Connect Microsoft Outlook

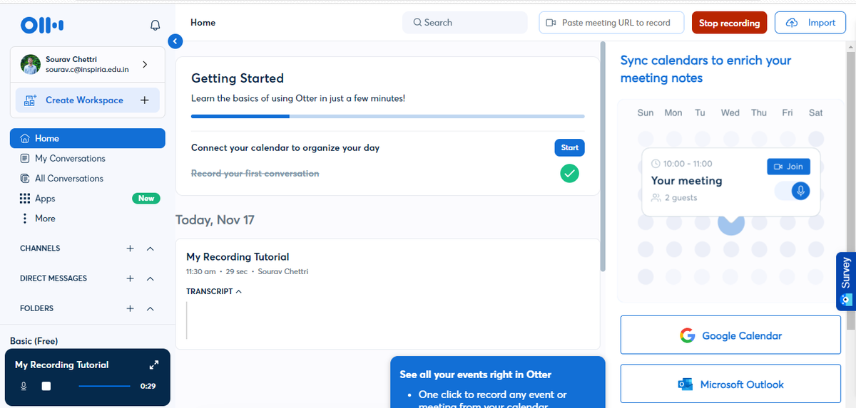(x=730, y=385)
